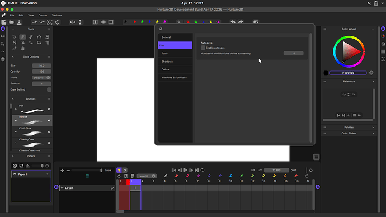The height and width of the screenshot is (217, 386).
Task: Toggle the hash grid overlay icon
Action: (103, 22)
